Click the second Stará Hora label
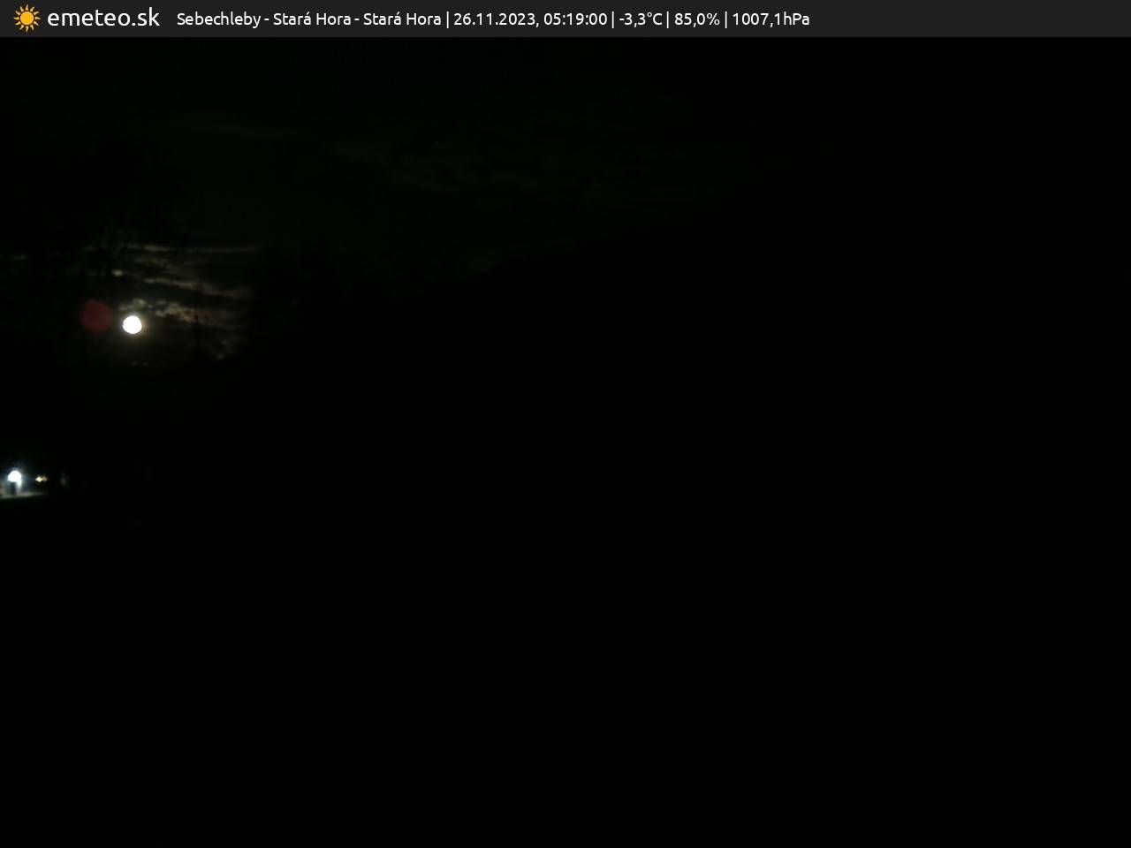Screen dimensions: 1131x848 (402, 19)
